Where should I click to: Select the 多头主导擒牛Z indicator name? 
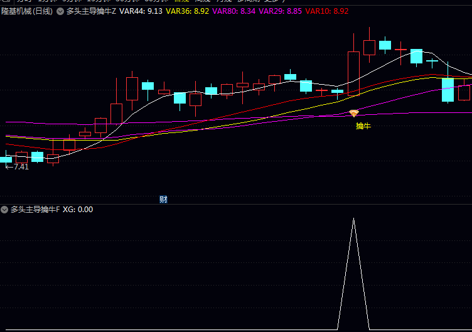(91, 11)
